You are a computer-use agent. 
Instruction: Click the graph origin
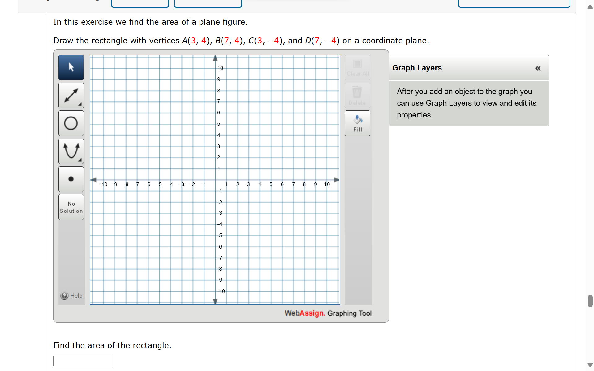tap(215, 180)
